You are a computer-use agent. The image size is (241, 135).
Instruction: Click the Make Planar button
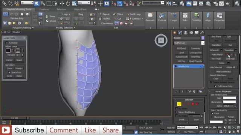pos(217,54)
